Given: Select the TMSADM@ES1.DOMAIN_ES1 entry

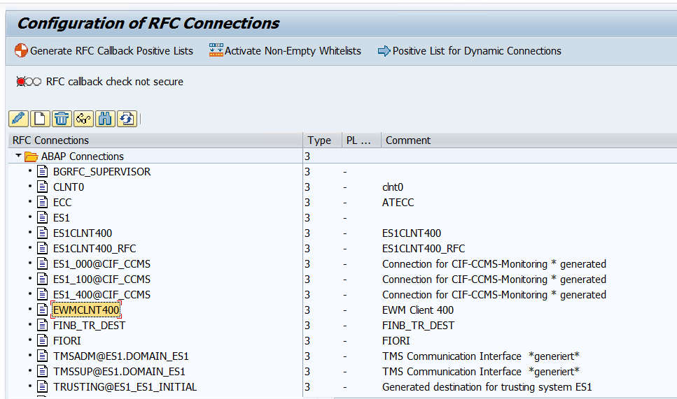Looking at the screenshot, I should (x=121, y=356).
